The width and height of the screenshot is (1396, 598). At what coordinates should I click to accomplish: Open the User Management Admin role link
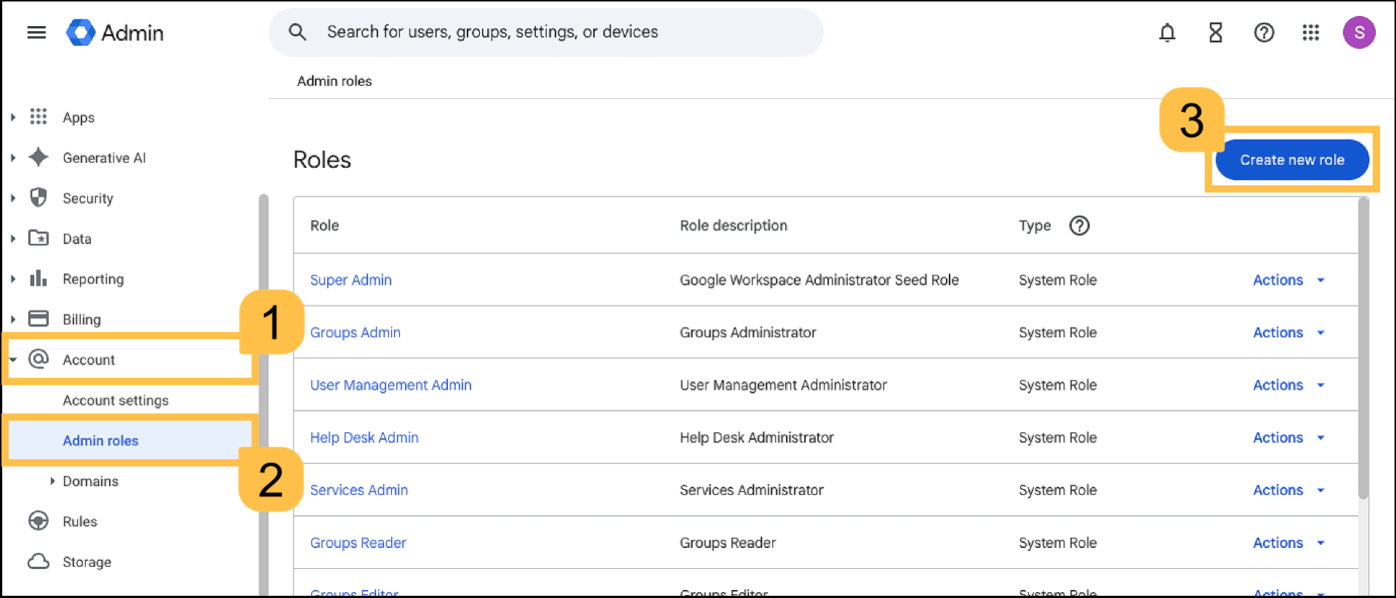point(391,385)
